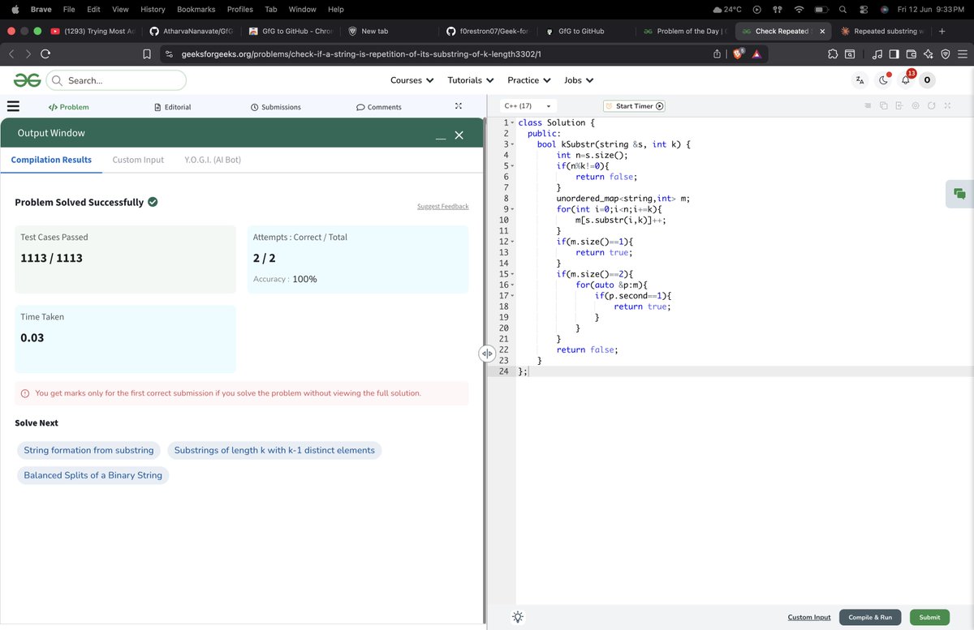
Task: Collapse code fold arrow at line 3
Action: (x=512, y=144)
